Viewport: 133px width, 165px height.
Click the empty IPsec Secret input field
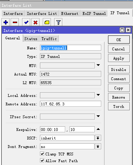click(67, 117)
